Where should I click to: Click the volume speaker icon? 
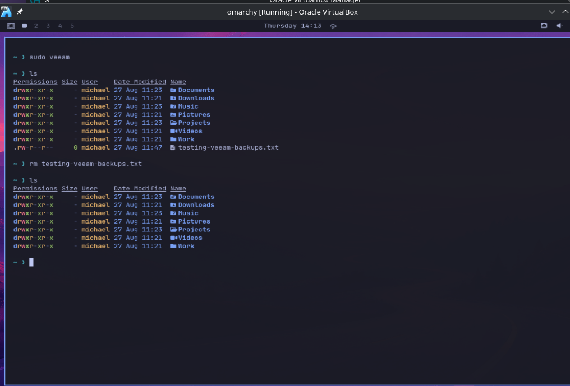(x=559, y=25)
